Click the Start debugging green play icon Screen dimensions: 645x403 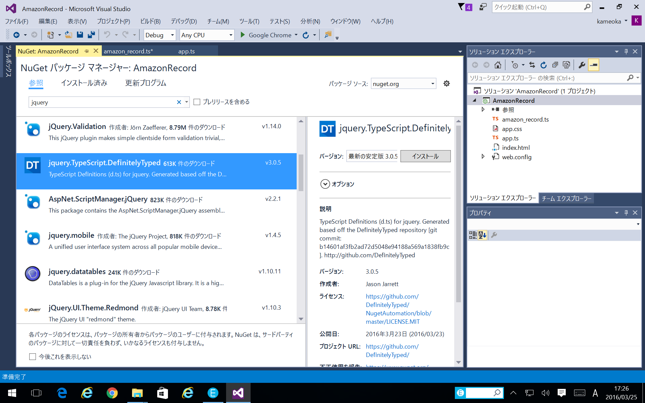tap(243, 35)
